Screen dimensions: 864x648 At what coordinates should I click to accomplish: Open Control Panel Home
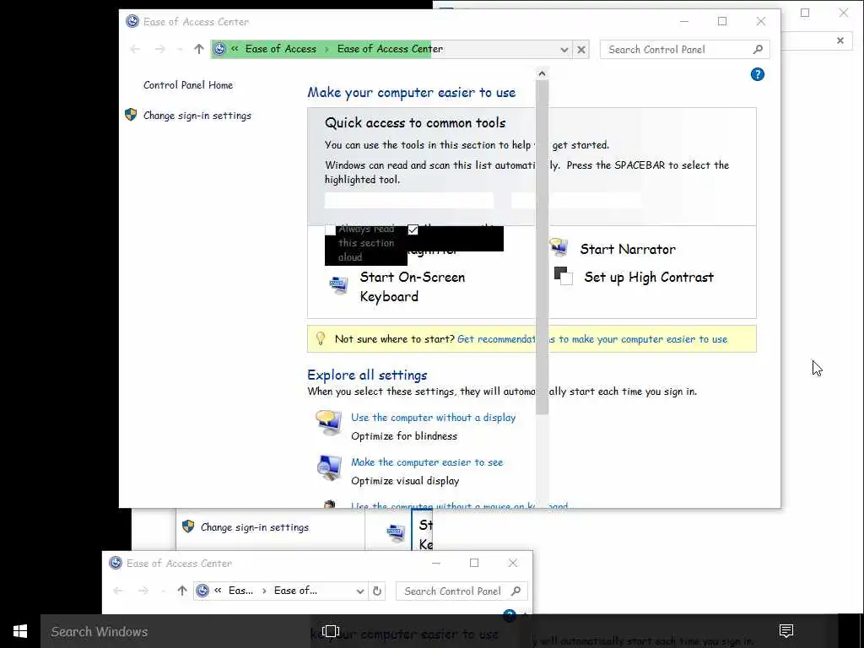click(188, 85)
